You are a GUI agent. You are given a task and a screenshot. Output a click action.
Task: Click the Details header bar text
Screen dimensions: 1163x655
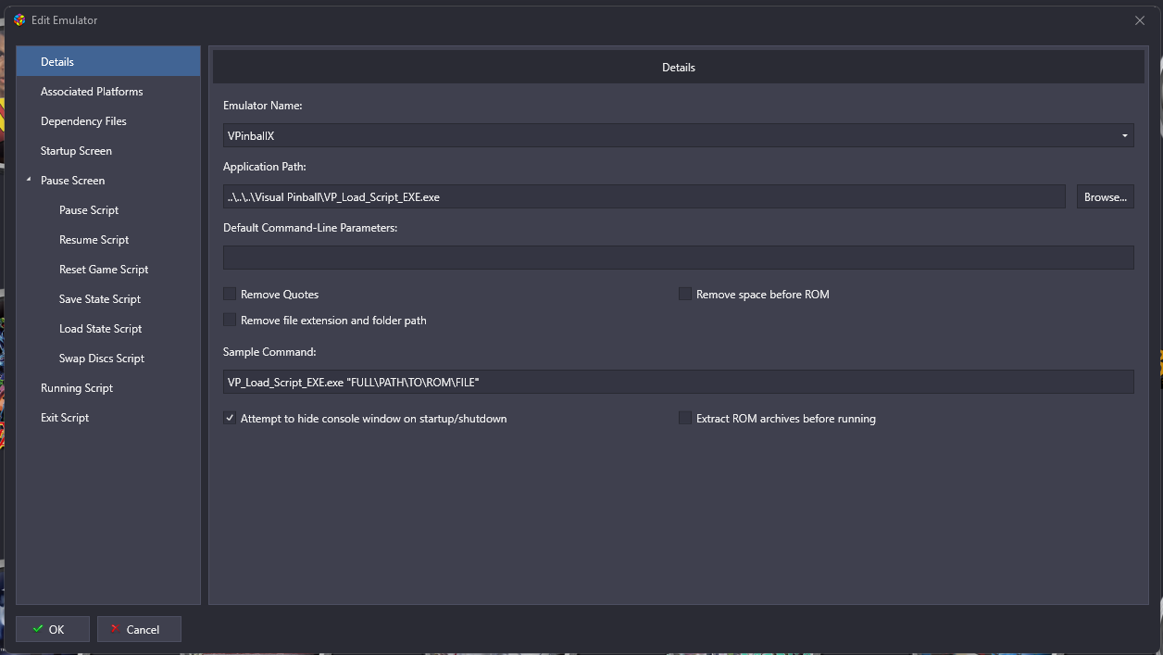[679, 68]
